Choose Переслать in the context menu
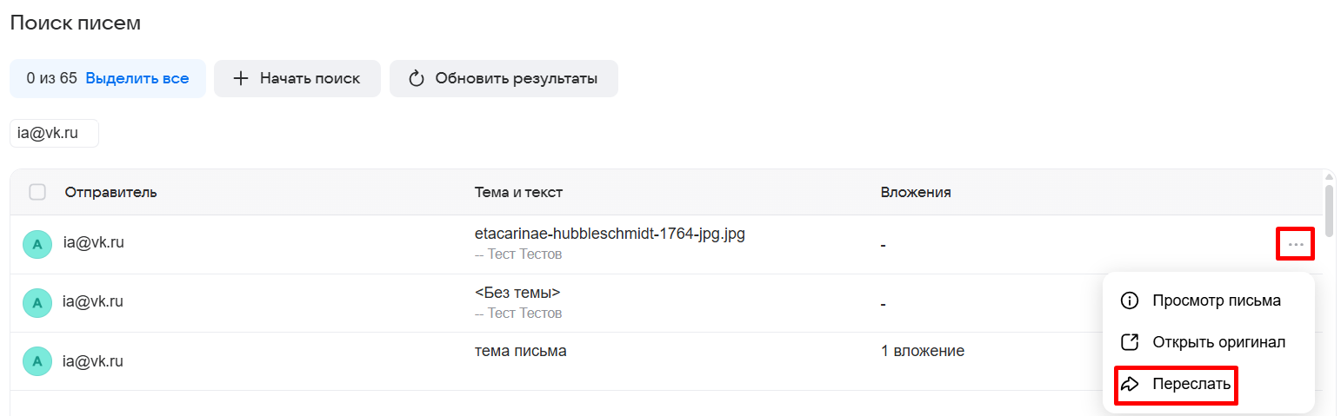The height and width of the screenshot is (416, 1341). pyautogui.click(x=1191, y=384)
